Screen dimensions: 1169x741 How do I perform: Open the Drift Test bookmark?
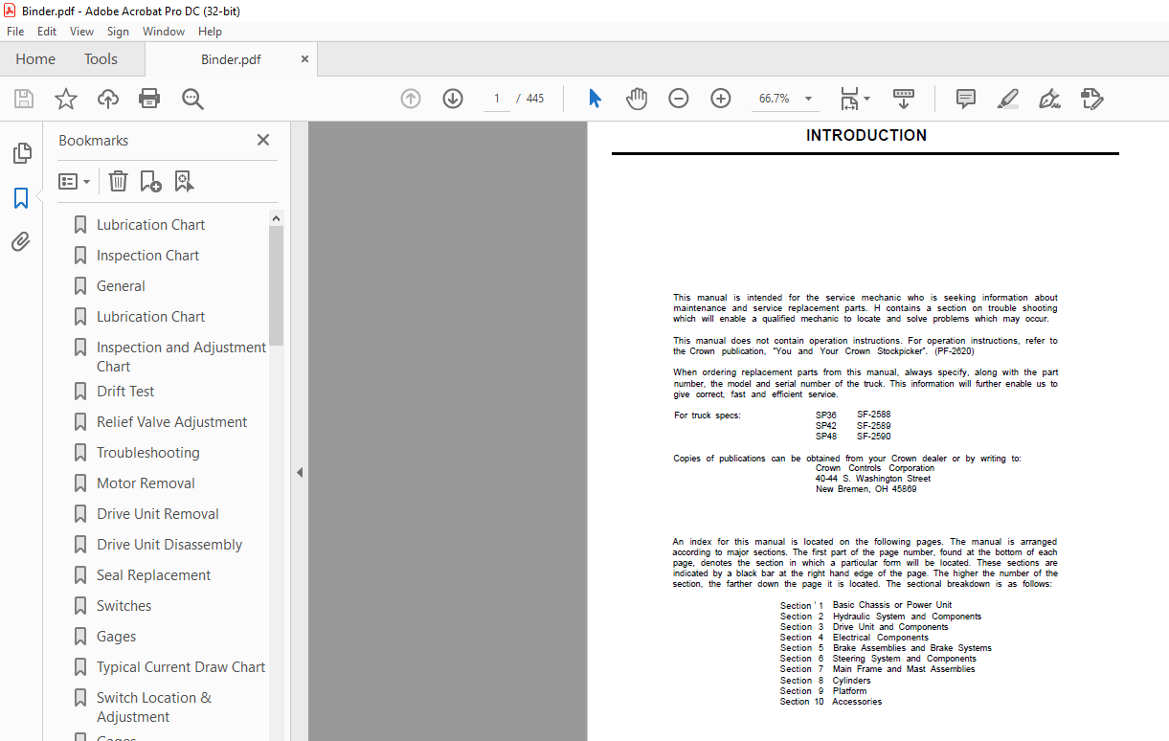coord(125,392)
